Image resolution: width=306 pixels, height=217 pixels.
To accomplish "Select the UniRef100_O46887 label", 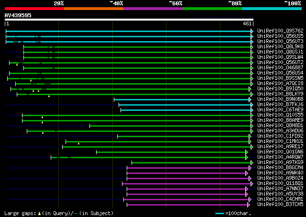I will point(280,68).
